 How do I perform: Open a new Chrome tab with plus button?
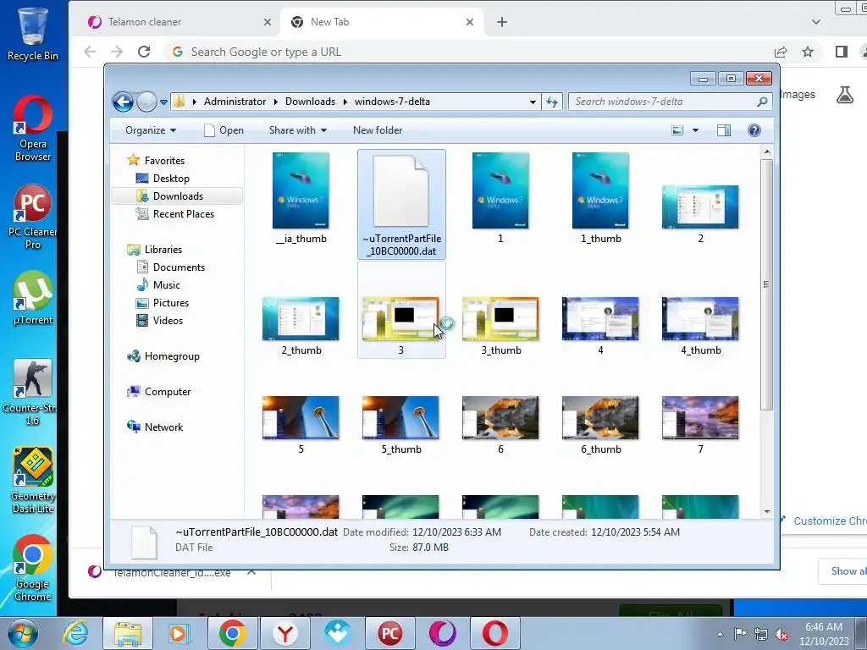pyautogui.click(x=501, y=22)
